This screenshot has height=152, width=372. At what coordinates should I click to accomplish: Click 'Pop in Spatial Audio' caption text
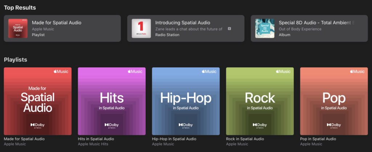point(318,139)
